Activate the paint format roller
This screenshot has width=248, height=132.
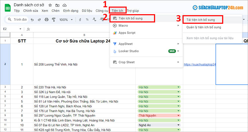54,20
